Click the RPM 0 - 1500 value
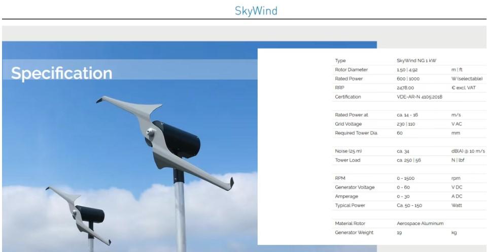This screenshot has height=252, width=487. tap(406, 178)
